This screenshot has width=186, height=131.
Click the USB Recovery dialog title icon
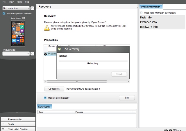pyautogui.click(x=60, y=49)
